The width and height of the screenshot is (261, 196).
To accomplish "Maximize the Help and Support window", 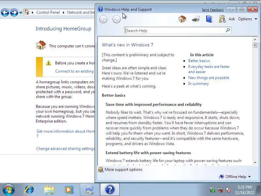I will tap(242, 9).
